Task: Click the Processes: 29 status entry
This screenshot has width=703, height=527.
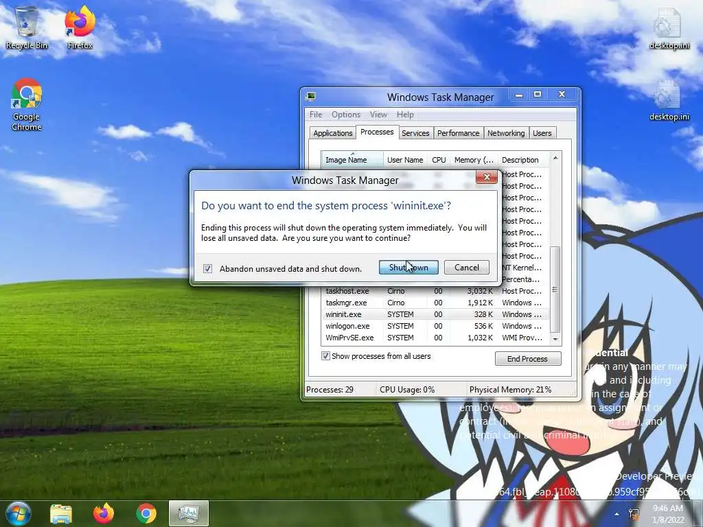Action: tap(330, 390)
